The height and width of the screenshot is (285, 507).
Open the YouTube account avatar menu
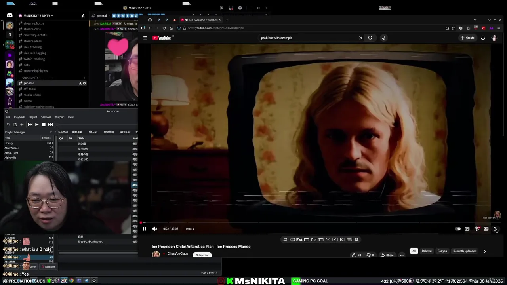[494, 38]
